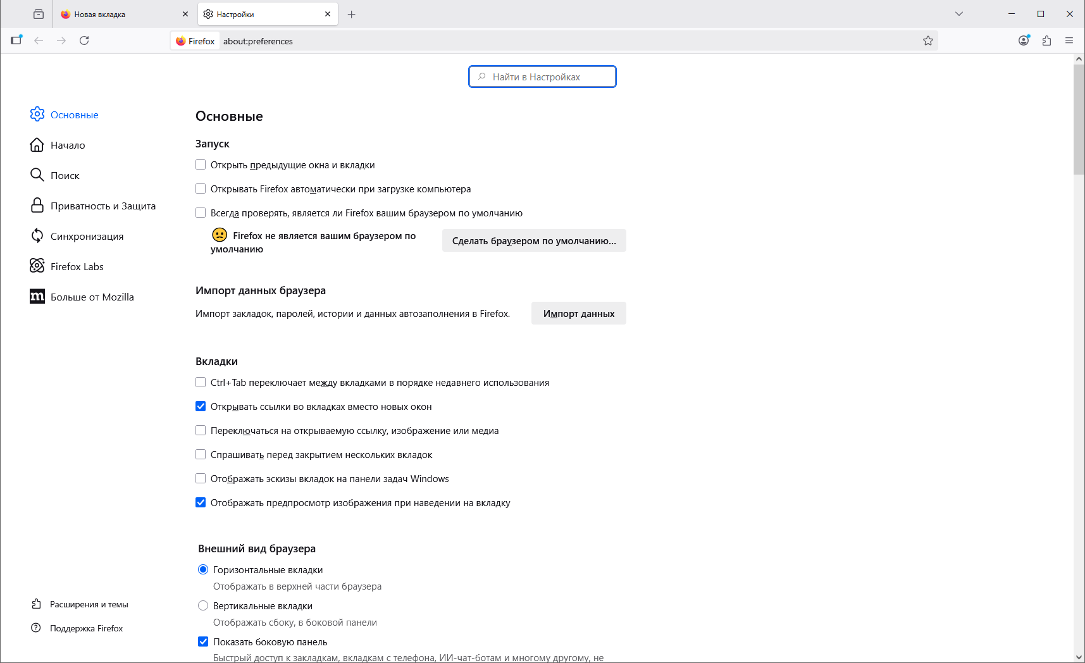Open the Extensions puzzle icon
The width and height of the screenshot is (1085, 663).
click(1046, 40)
